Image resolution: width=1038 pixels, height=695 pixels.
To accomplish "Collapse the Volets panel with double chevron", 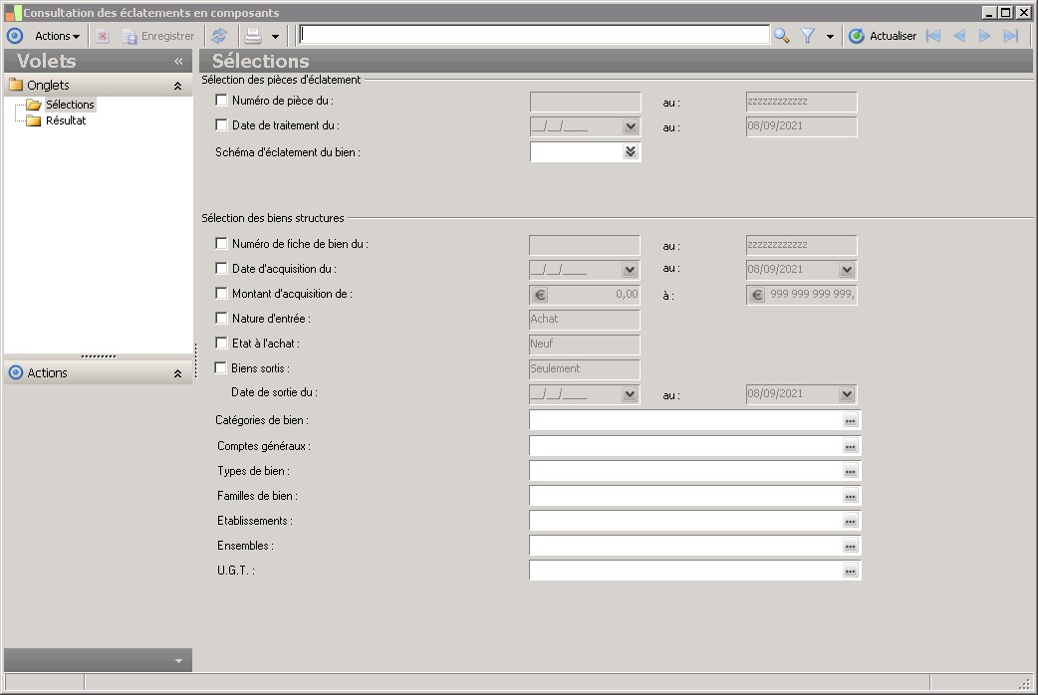I will click(x=178, y=61).
